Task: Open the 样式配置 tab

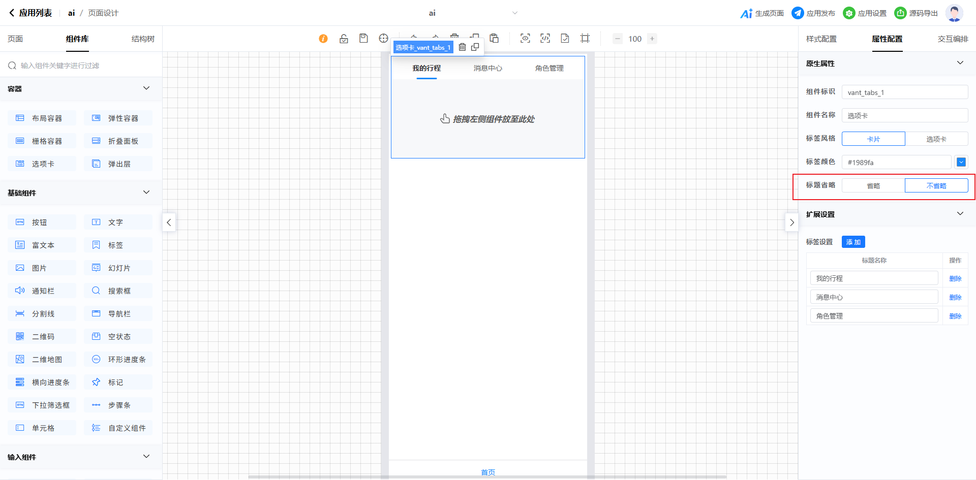Action: coord(821,39)
